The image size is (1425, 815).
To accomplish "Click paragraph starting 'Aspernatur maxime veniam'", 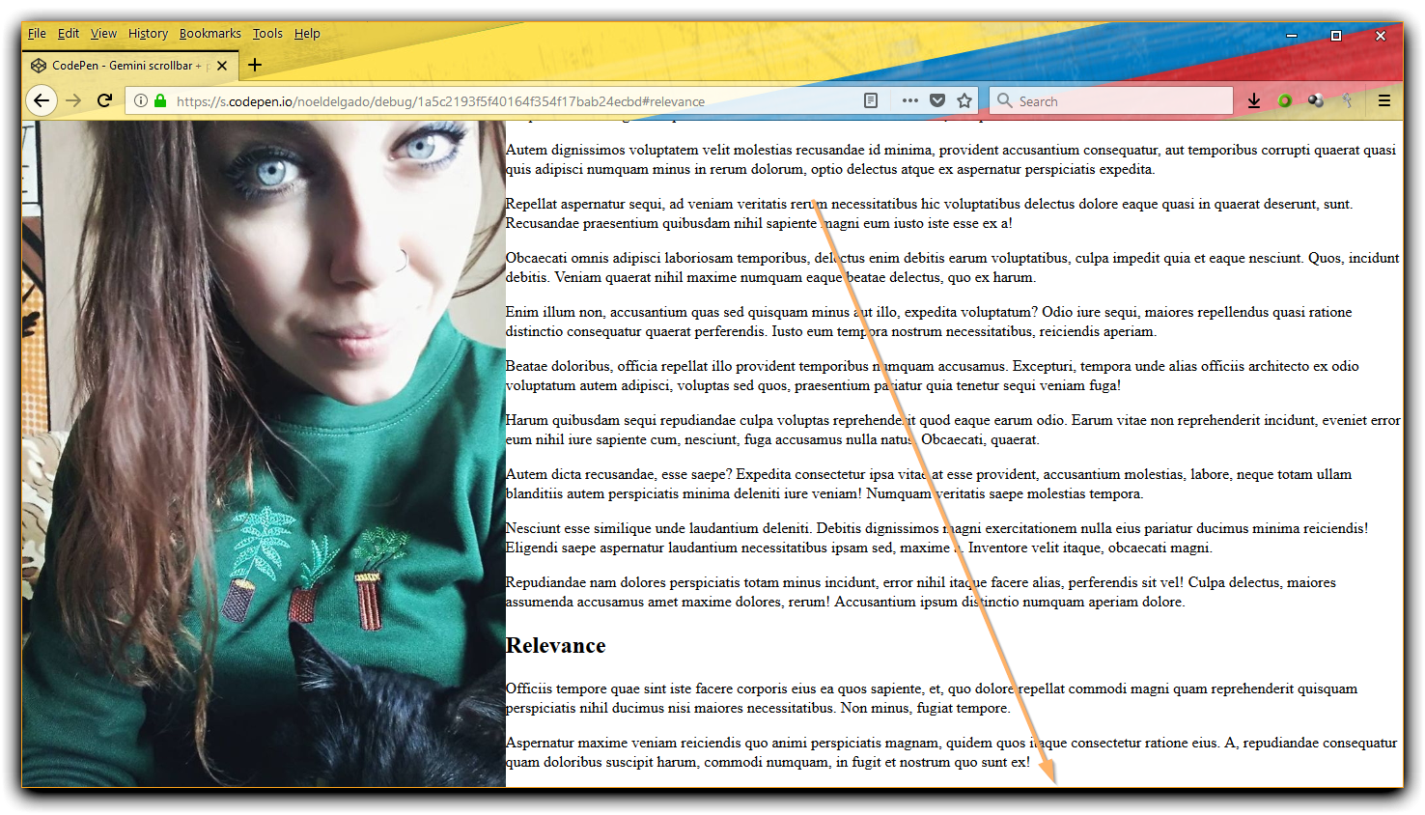I will click(x=951, y=752).
